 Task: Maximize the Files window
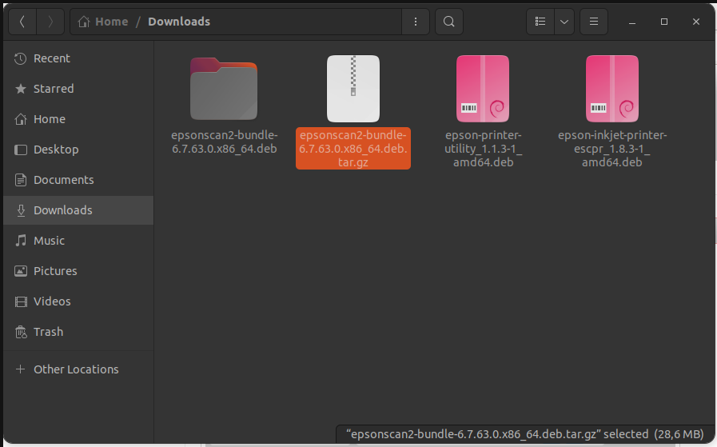pos(664,22)
